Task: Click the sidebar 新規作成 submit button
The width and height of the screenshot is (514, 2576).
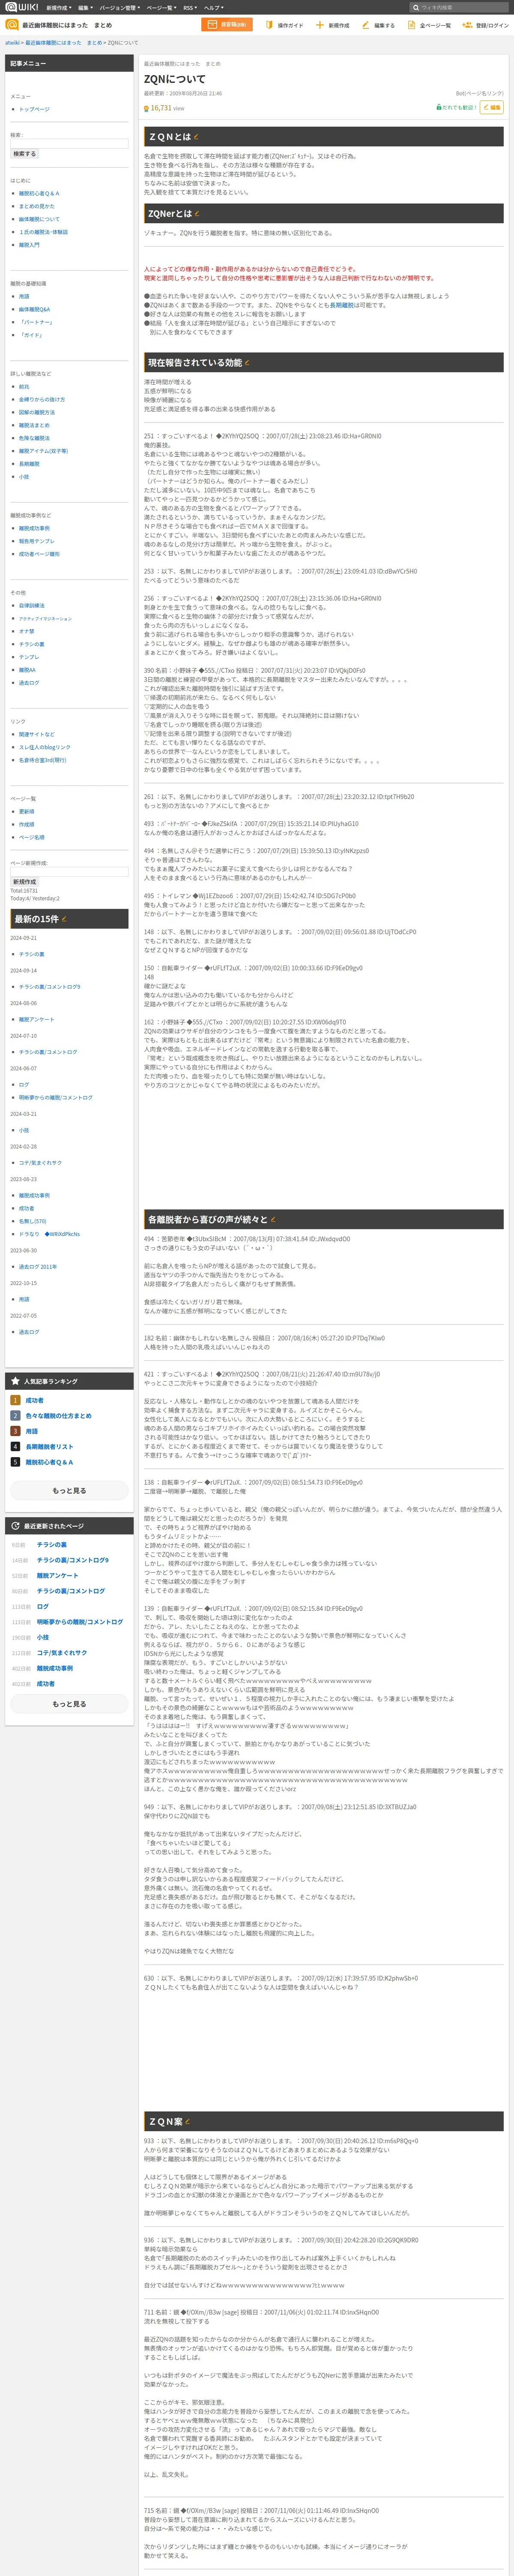Action: point(25,882)
